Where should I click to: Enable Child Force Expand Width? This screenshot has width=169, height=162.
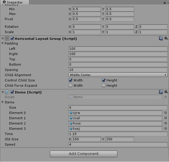point(70,86)
